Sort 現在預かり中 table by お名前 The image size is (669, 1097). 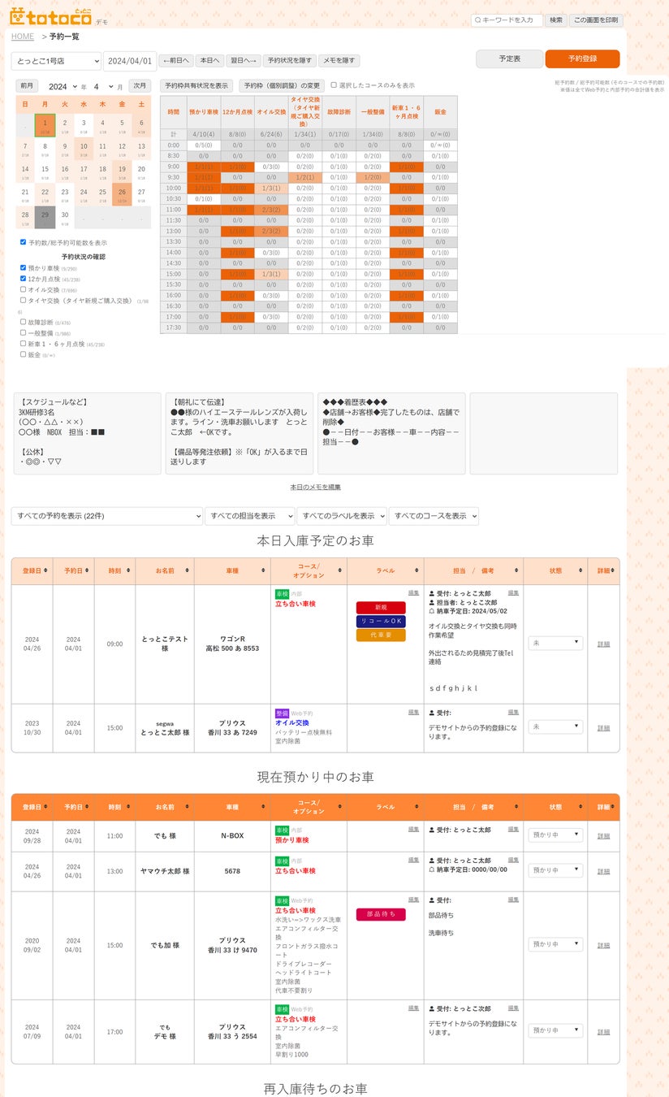pos(165,807)
